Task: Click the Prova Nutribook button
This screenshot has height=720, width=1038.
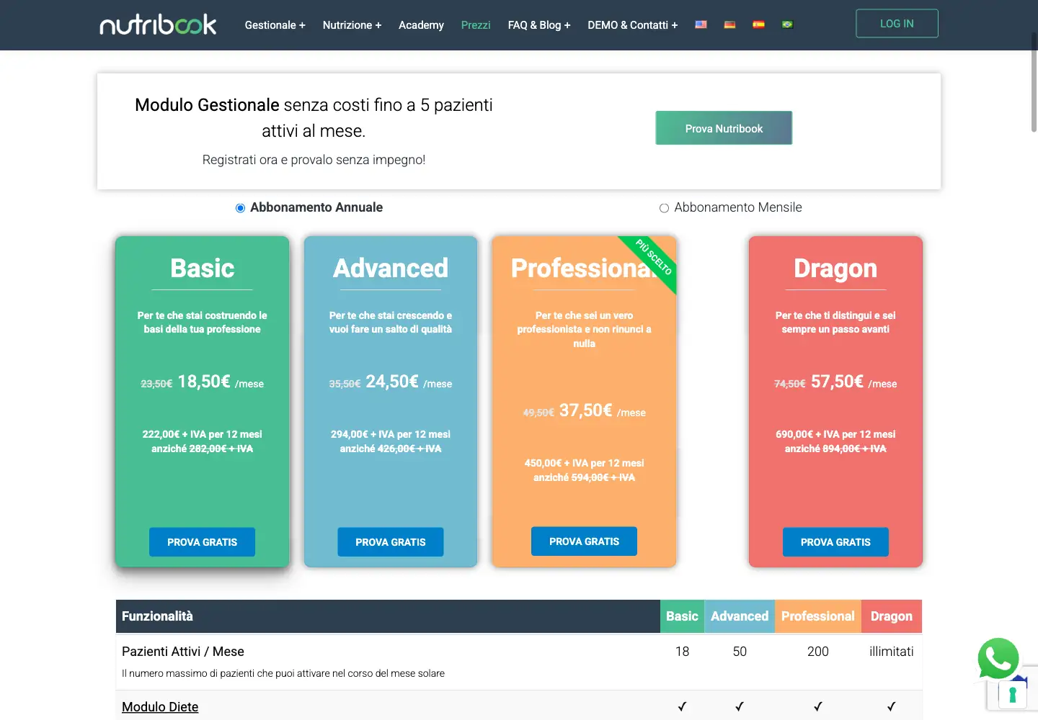Action: pos(724,128)
